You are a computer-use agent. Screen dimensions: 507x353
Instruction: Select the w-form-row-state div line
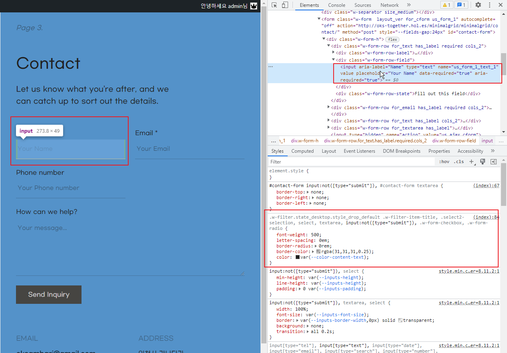pyautogui.click(x=408, y=94)
